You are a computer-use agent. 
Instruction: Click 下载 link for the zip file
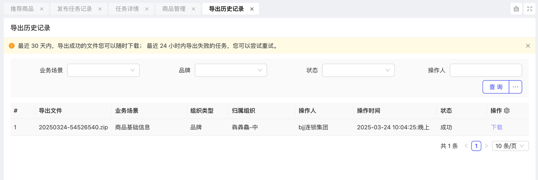coord(496,128)
